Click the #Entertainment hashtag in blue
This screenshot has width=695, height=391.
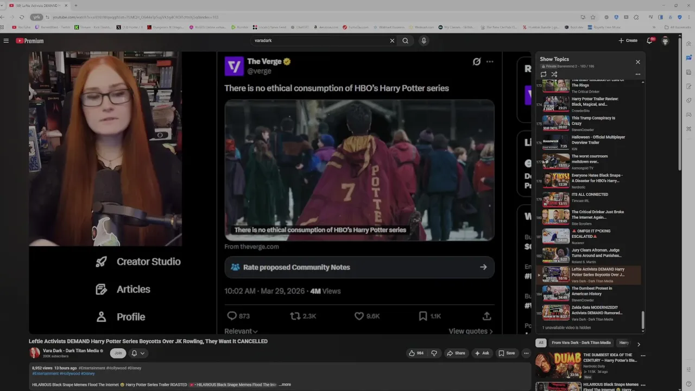[x=45, y=374]
